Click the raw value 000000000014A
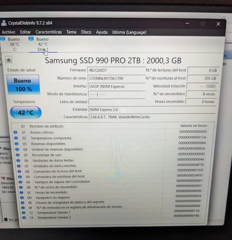Image resolution: width=232 pixels, height=240 pixels. 186,215
